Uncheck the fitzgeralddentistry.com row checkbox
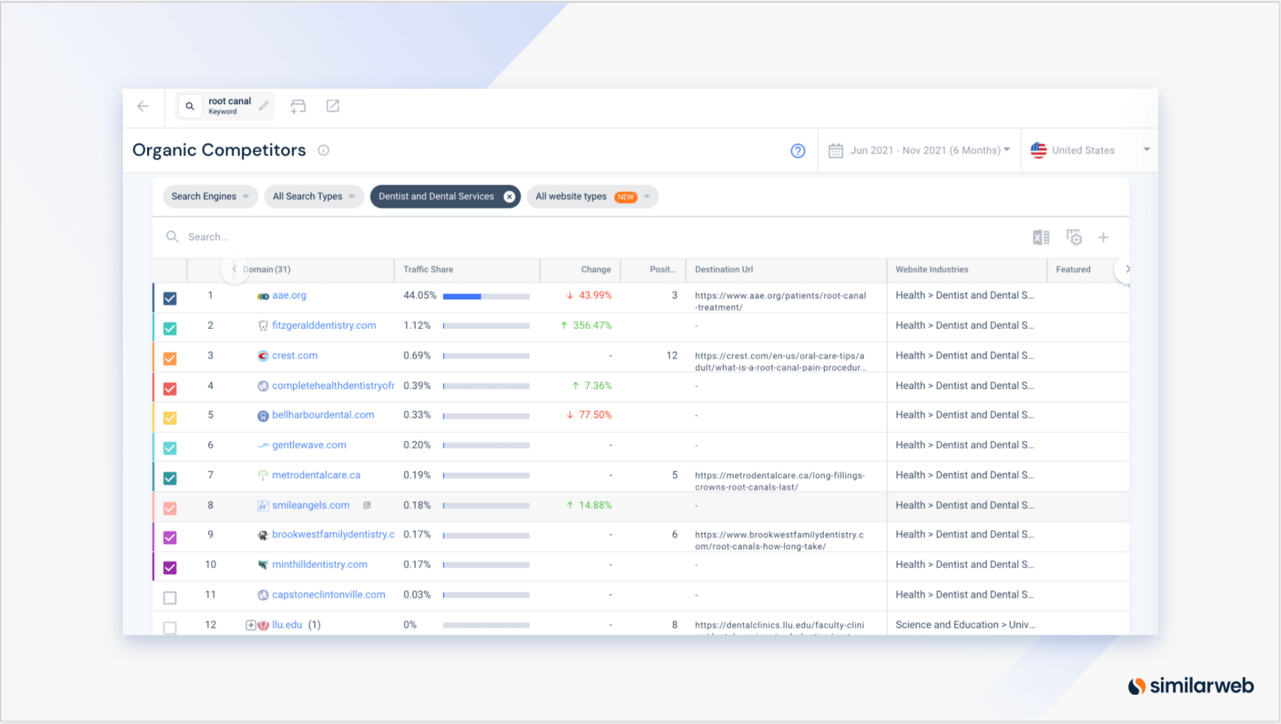The width and height of the screenshot is (1281, 724). (x=170, y=329)
